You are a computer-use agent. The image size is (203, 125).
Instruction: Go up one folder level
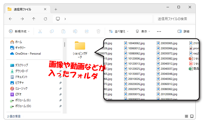click(x=34, y=19)
